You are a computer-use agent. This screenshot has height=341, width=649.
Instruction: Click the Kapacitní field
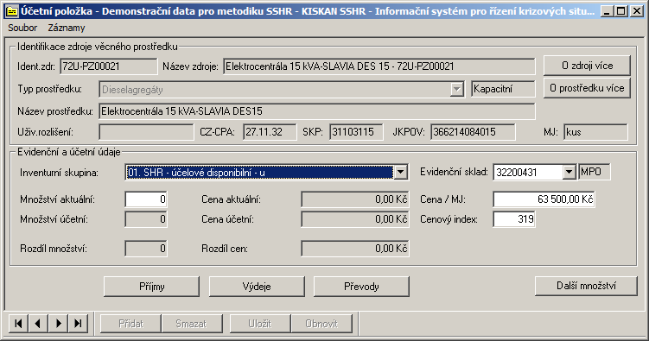pos(503,89)
